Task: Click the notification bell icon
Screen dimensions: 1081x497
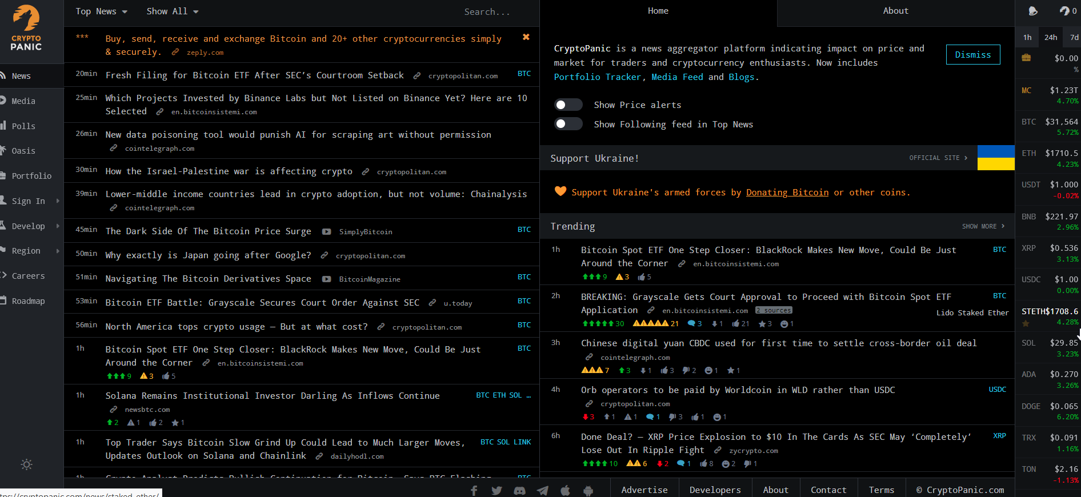Action: tap(1032, 11)
